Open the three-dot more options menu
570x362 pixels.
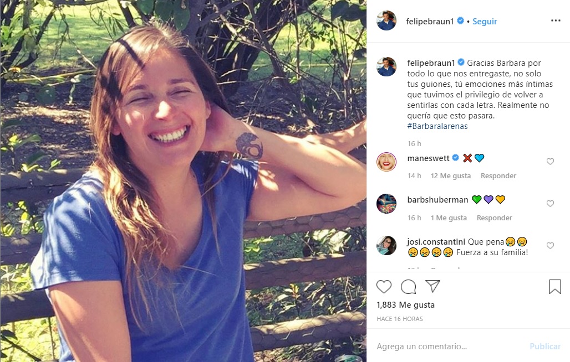pos(556,21)
